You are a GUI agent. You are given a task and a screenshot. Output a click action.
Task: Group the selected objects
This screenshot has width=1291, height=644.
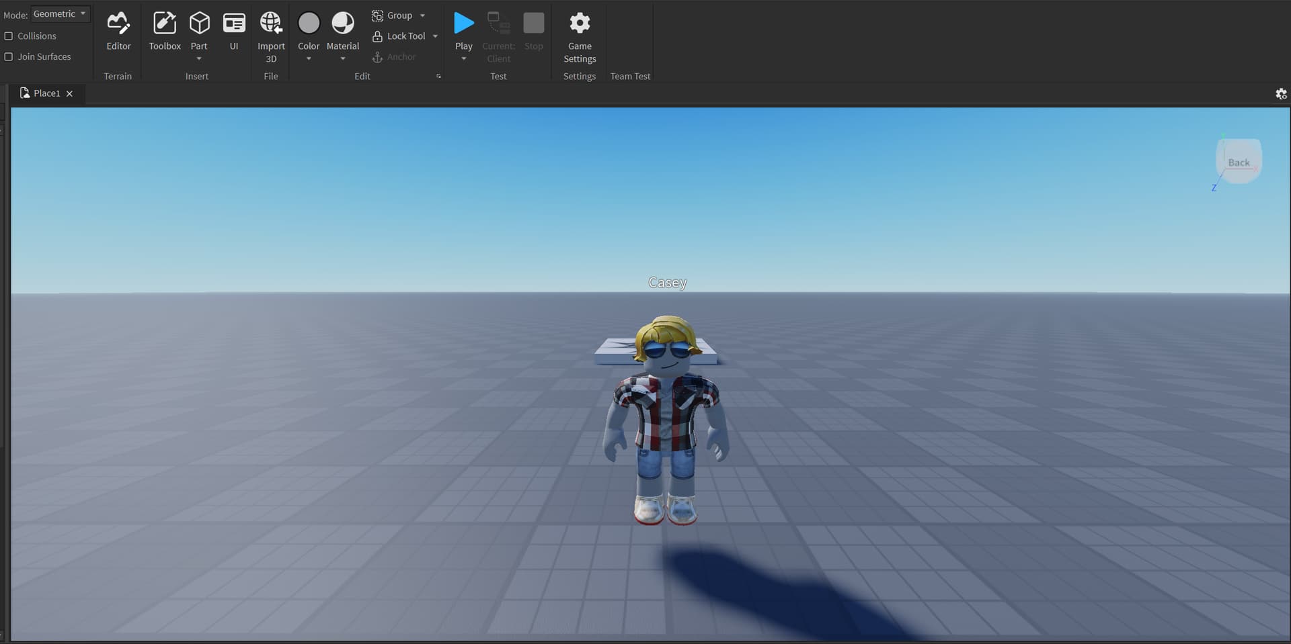398,15
